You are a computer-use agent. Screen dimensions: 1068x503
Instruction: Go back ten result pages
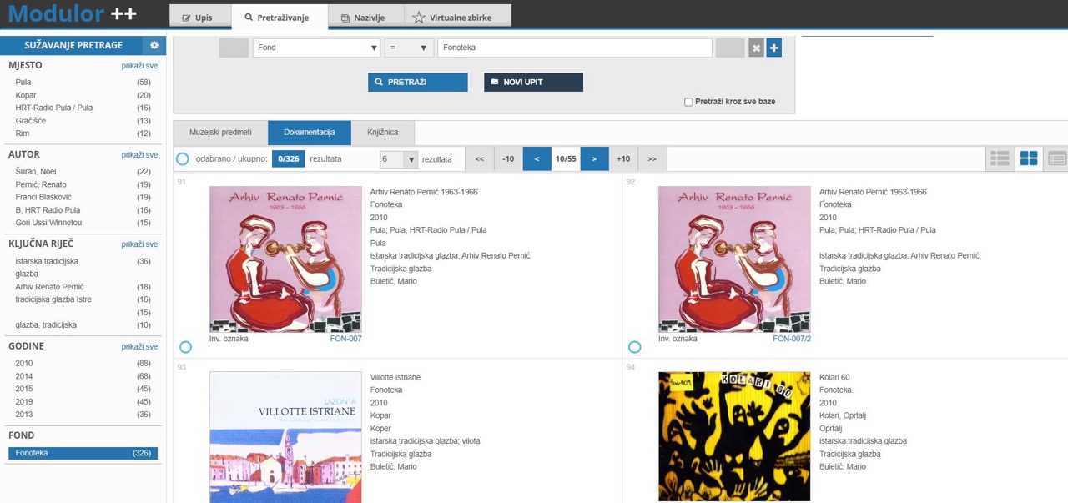(508, 158)
